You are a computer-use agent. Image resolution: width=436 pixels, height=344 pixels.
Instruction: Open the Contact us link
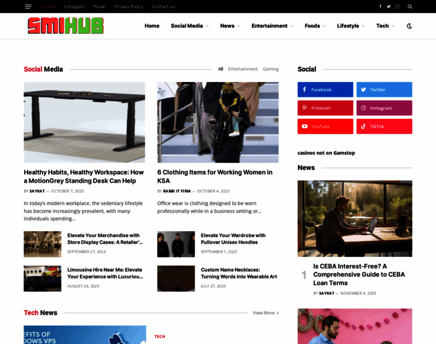pos(163,6)
